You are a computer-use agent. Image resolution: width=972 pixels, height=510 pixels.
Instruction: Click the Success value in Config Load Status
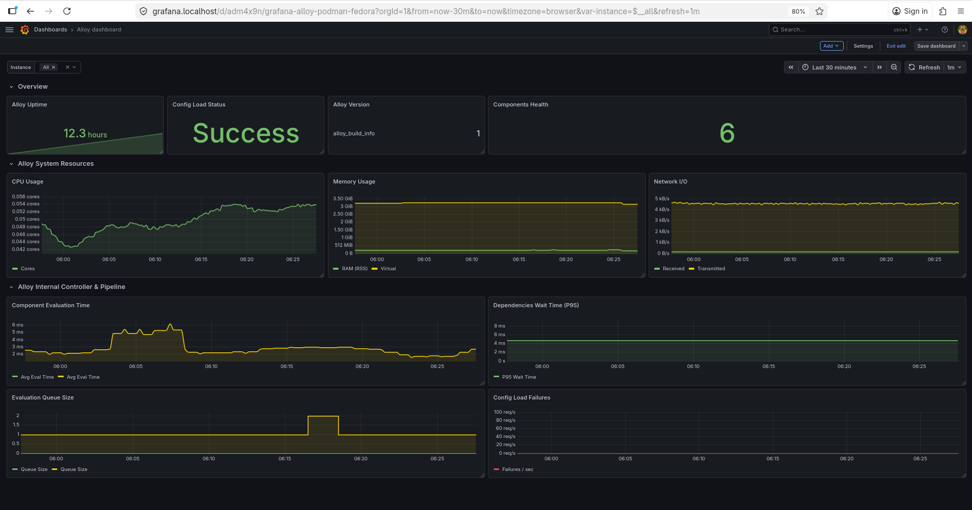click(x=246, y=133)
